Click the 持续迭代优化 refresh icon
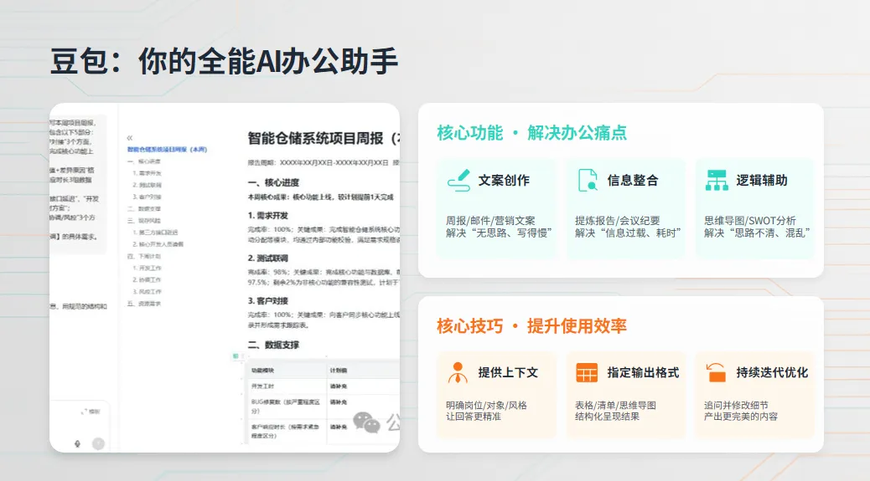This screenshot has width=870, height=481. pos(716,372)
